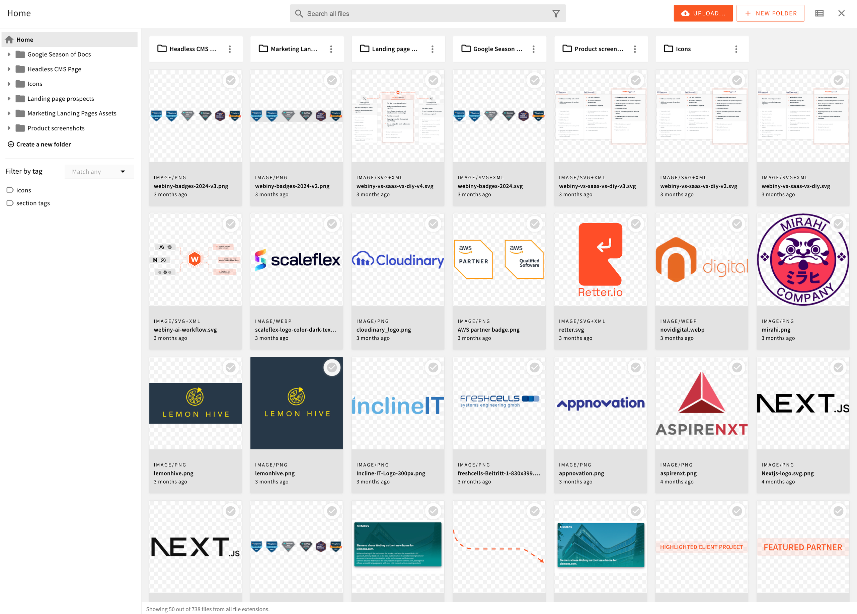Select retter.svg checkmark

click(x=636, y=224)
